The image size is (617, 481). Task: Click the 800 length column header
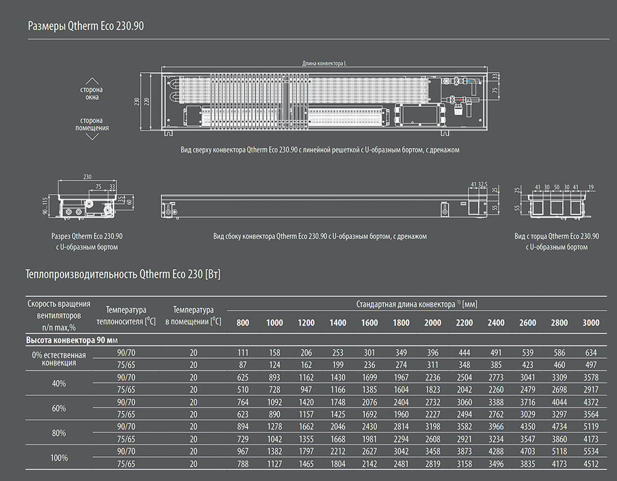pos(242,323)
